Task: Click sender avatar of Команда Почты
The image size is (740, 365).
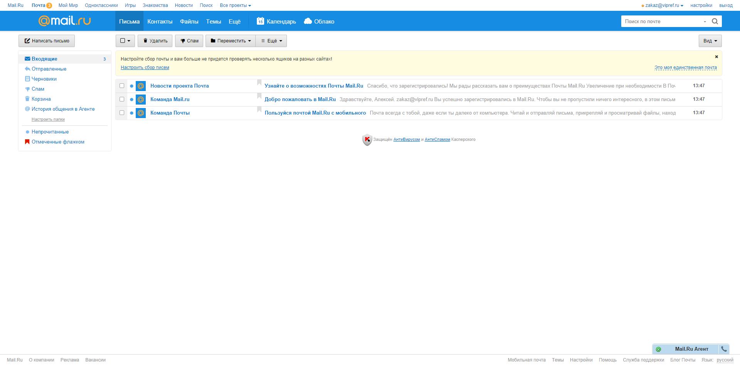Action: 141,113
